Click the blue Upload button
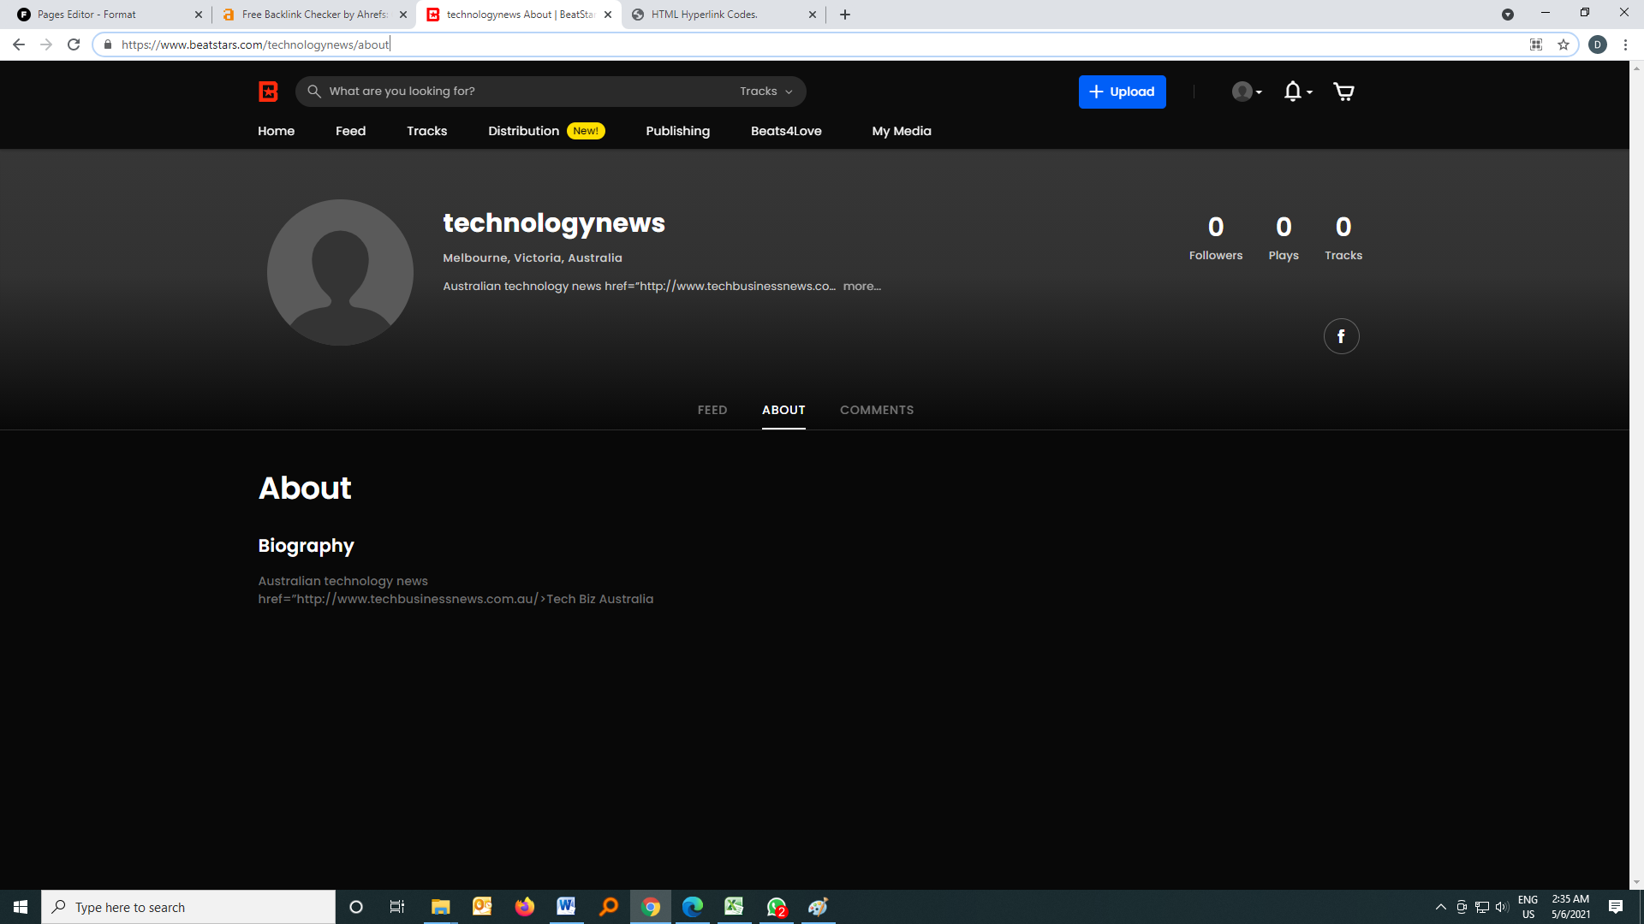 (x=1122, y=92)
